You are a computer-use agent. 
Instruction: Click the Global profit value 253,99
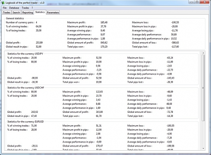39,43
